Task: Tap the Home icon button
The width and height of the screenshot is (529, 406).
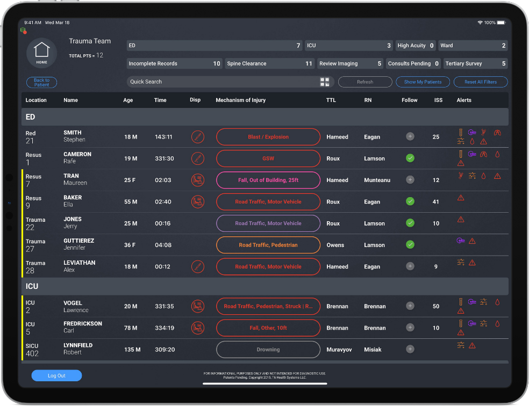Action: pos(41,53)
